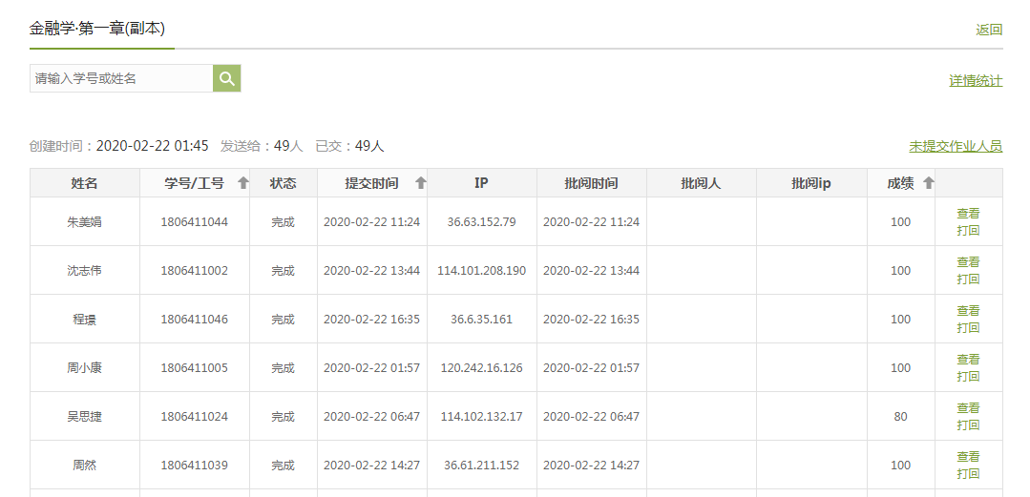The height and width of the screenshot is (497, 1030).
Task: Open the 详情统计 link
Action: [976, 81]
